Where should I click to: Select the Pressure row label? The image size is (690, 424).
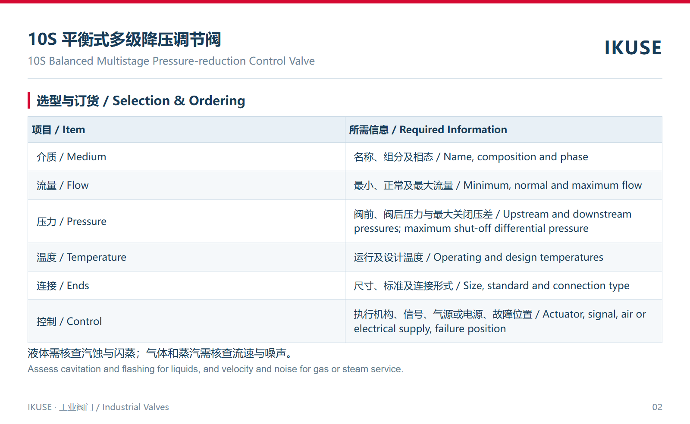click(72, 221)
